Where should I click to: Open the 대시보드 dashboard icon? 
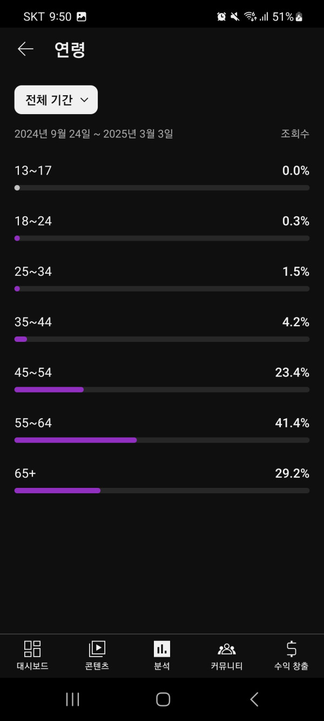click(x=32, y=649)
